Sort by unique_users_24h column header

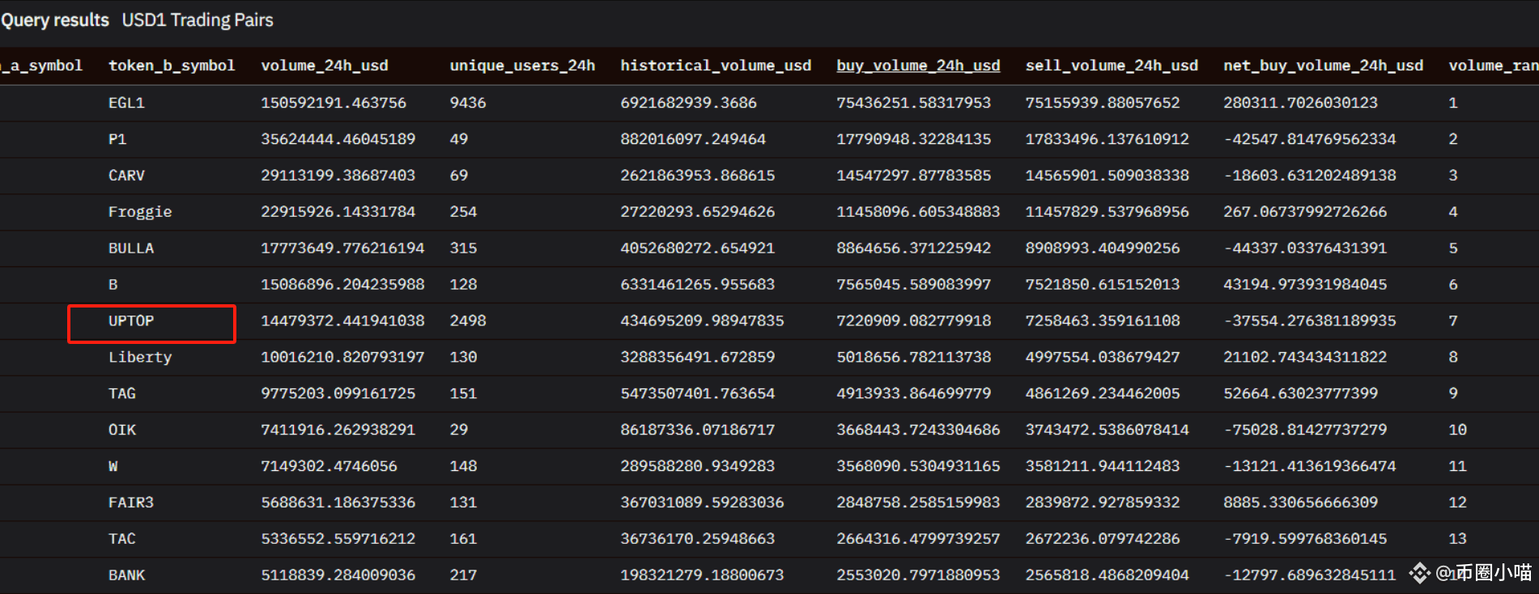click(522, 66)
